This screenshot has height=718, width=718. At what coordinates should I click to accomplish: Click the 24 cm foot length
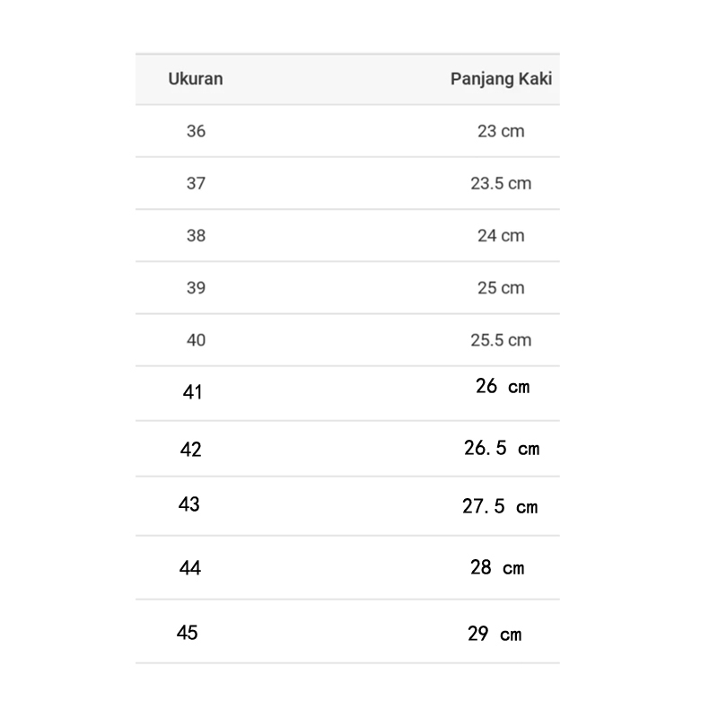click(501, 235)
